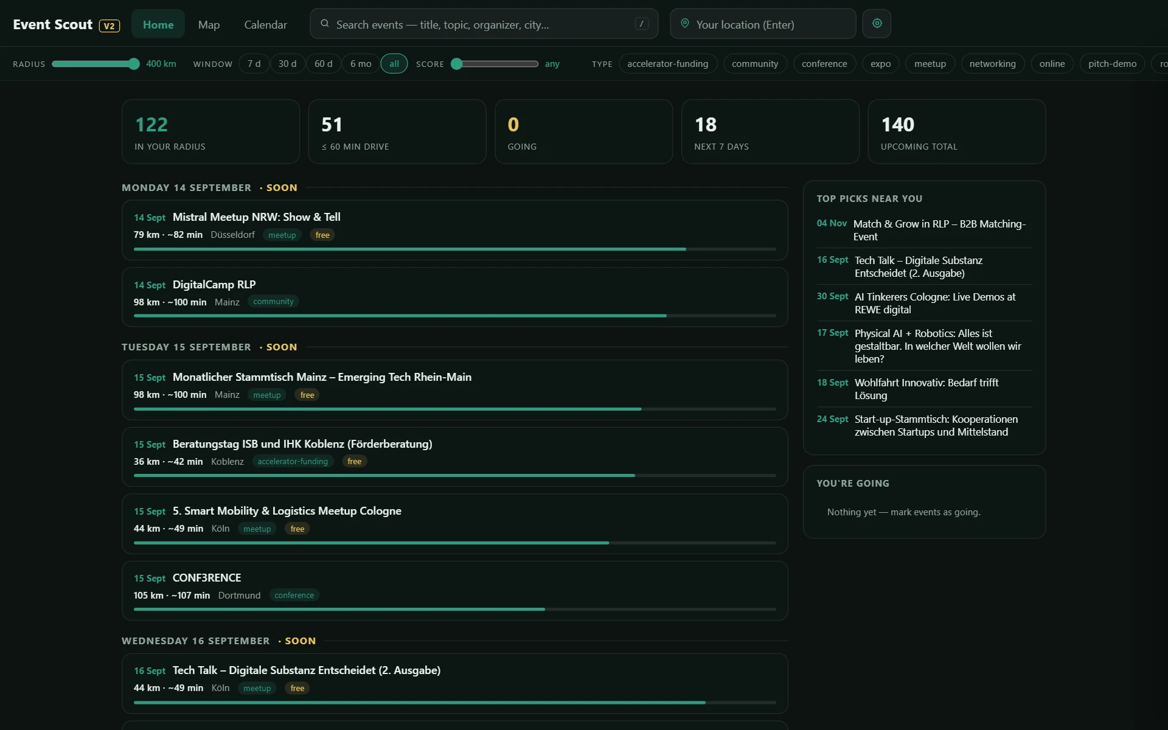This screenshot has height=730, width=1168.
Task: Select the 30 d window option
Action: click(287, 64)
